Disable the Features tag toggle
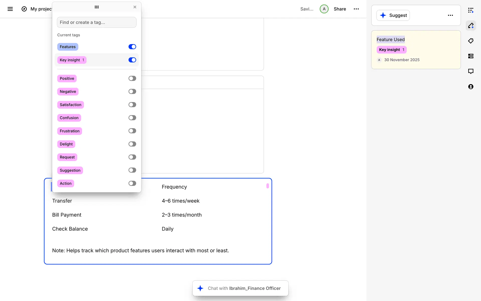This screenshot has height=301, width=481. pyautogui.click(x=132, y=47)
